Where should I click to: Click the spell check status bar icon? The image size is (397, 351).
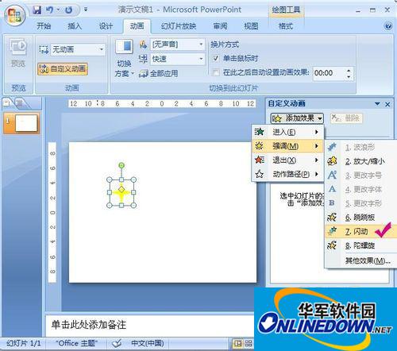tap(117, 343)
